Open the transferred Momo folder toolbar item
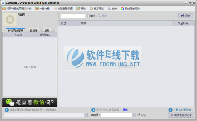197x121 pixels. pos(17,9)
